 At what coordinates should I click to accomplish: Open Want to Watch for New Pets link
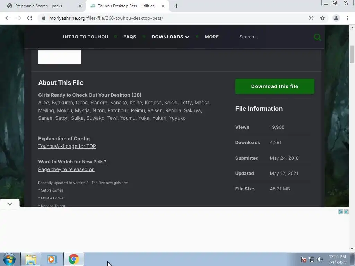coord(72,162)
